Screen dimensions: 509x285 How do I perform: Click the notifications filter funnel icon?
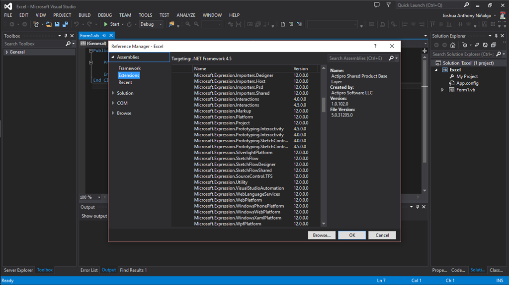(389, 5)
